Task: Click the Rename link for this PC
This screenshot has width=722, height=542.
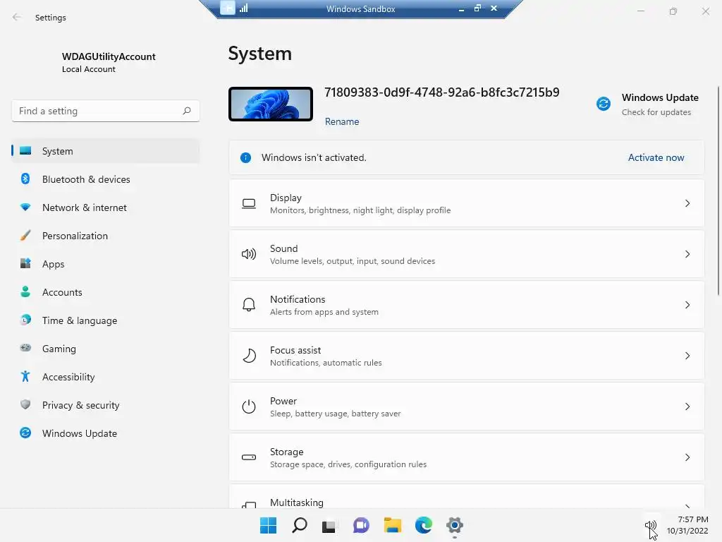Action: 342,121
